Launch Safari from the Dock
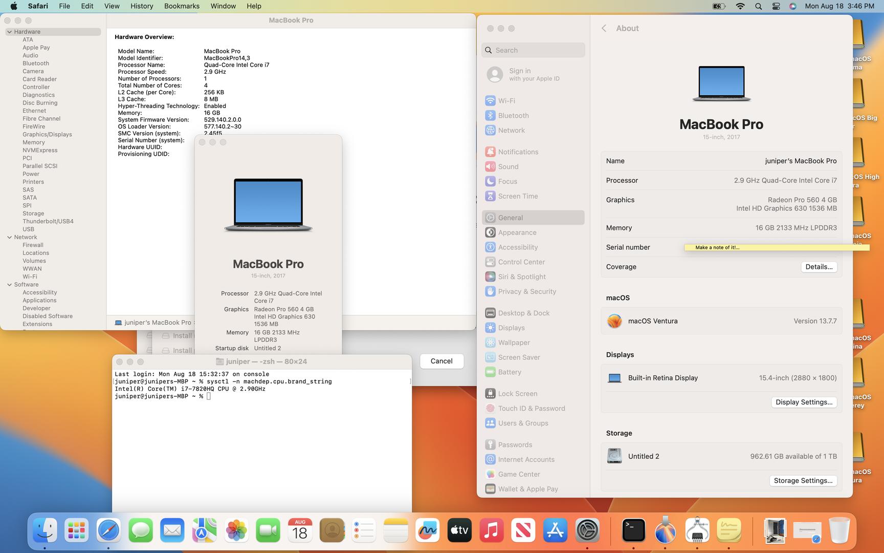 tap(108, 530)
